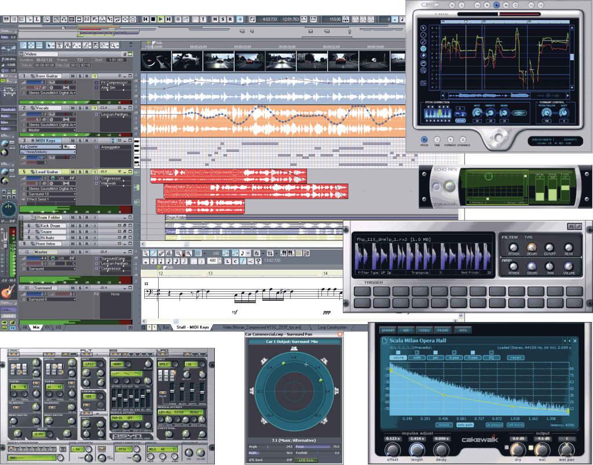Screen dimensions: 593x465
Task: Solo the Vocals track
Action: (x=81, y=108)
